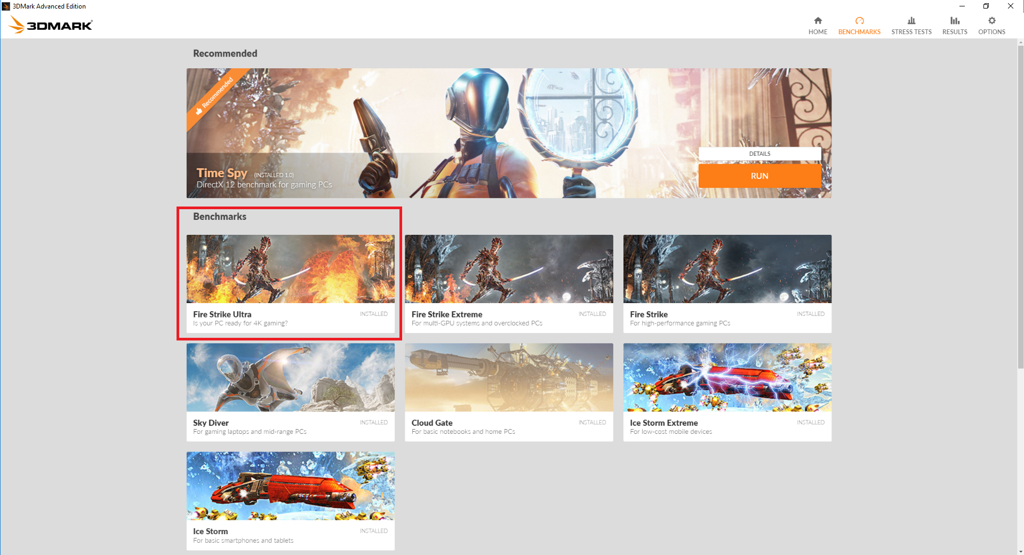Click the Sky Diver title

click(211, 423)
